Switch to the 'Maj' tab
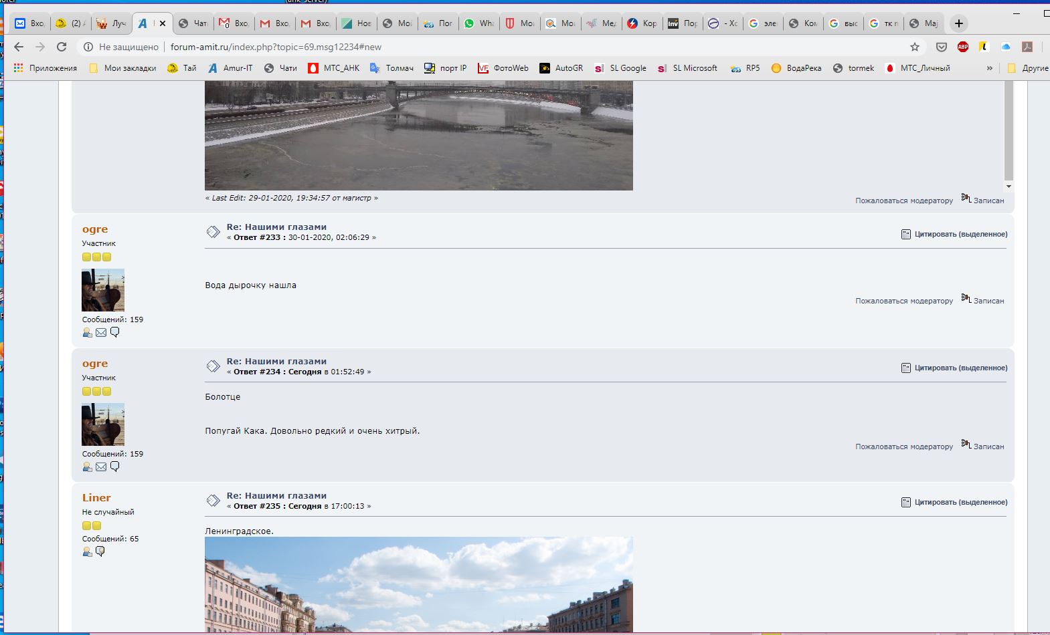 click(x=924, y=23)
